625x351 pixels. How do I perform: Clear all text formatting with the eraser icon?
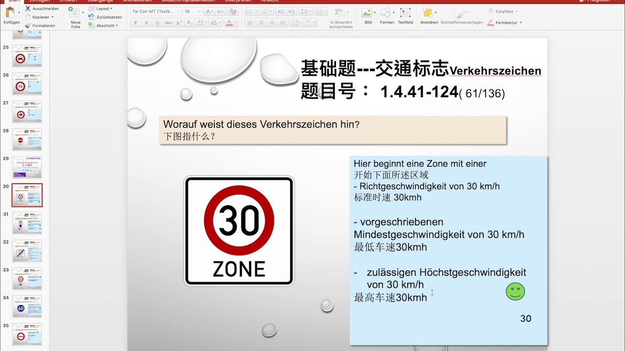(x=233, y=11)
